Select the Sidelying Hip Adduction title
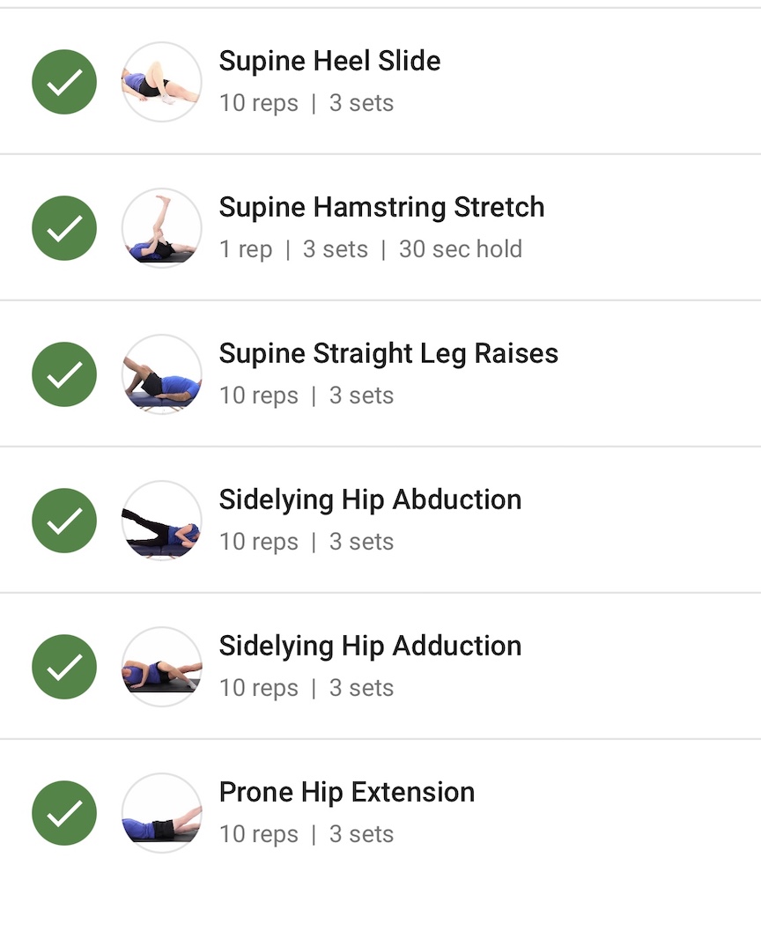This screenshot has height=939, width=761. coord(370,646)
